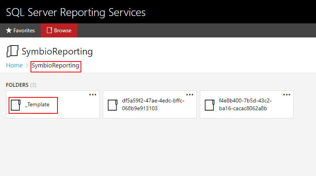Click folder icon of df5a59f2 tile

[x=112, y=105]
